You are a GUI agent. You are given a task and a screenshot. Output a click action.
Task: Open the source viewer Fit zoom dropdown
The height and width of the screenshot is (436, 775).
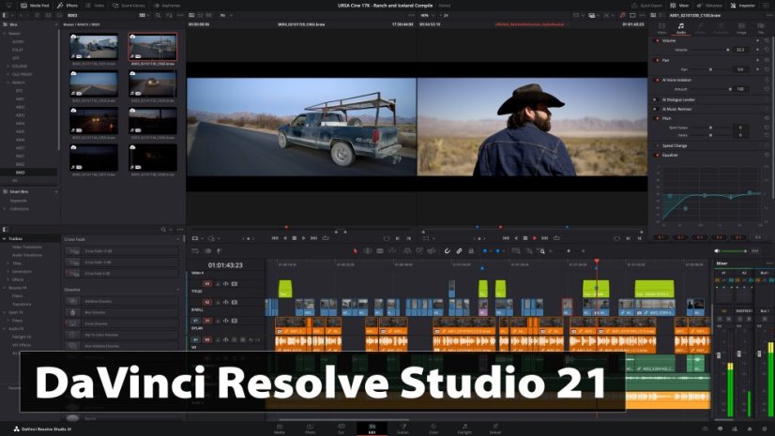[x=226, y=15]
